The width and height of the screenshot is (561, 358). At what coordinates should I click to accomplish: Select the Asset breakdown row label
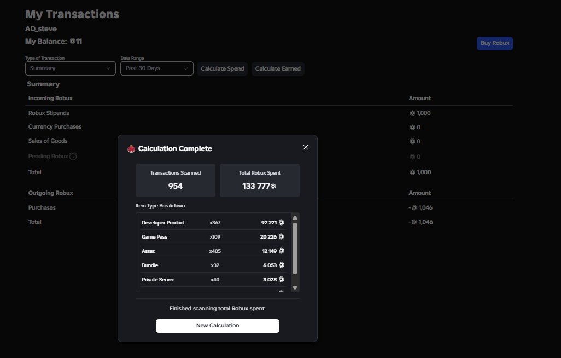coord(148,251)
